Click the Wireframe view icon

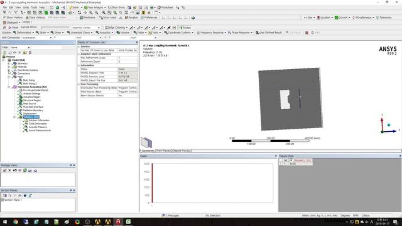[x=81, y=18]
